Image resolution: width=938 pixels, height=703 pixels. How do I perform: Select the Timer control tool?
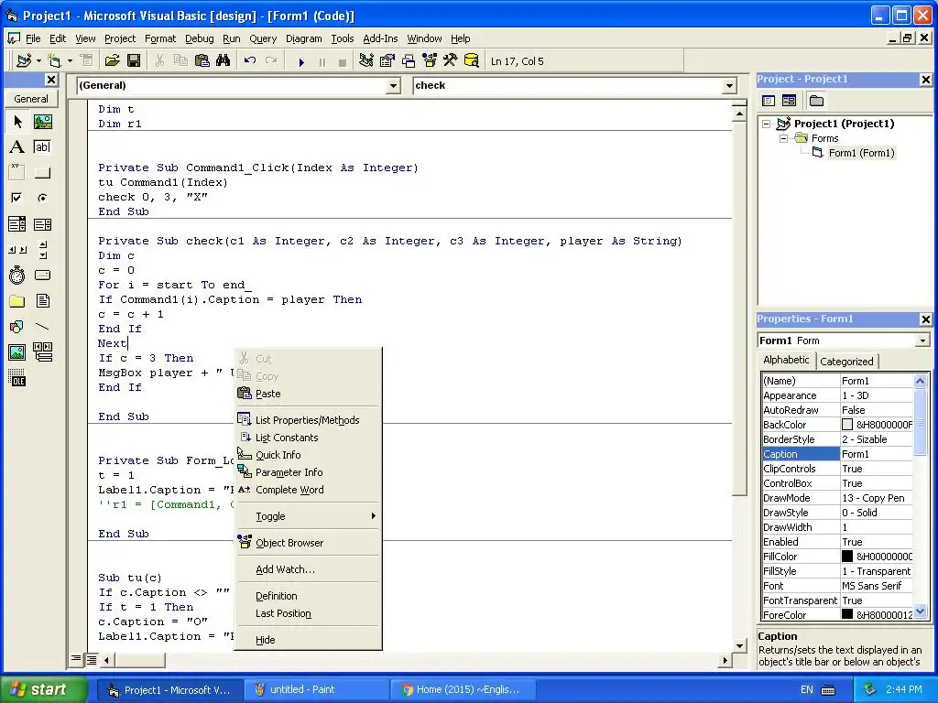17,275
